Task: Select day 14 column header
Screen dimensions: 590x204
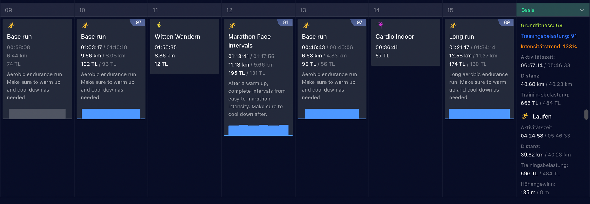Action: coord(376,10)
